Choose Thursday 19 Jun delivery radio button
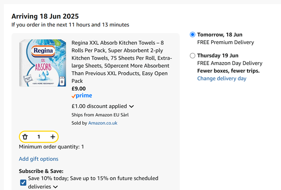Screen dimensions: 281x190 coord(192,55)
